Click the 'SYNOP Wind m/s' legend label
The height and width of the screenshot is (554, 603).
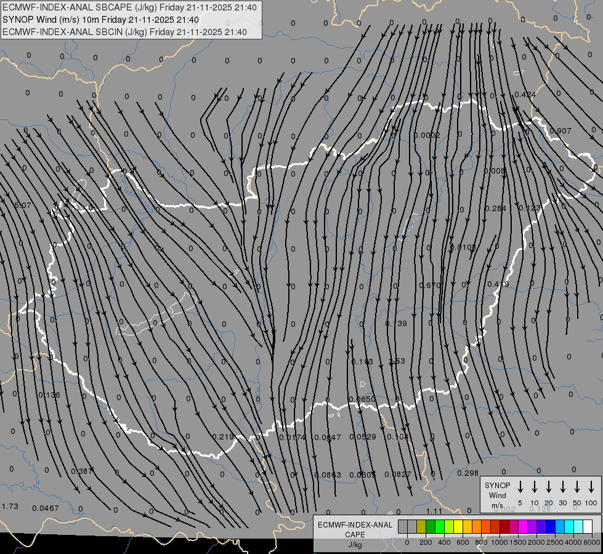point(497,495)
